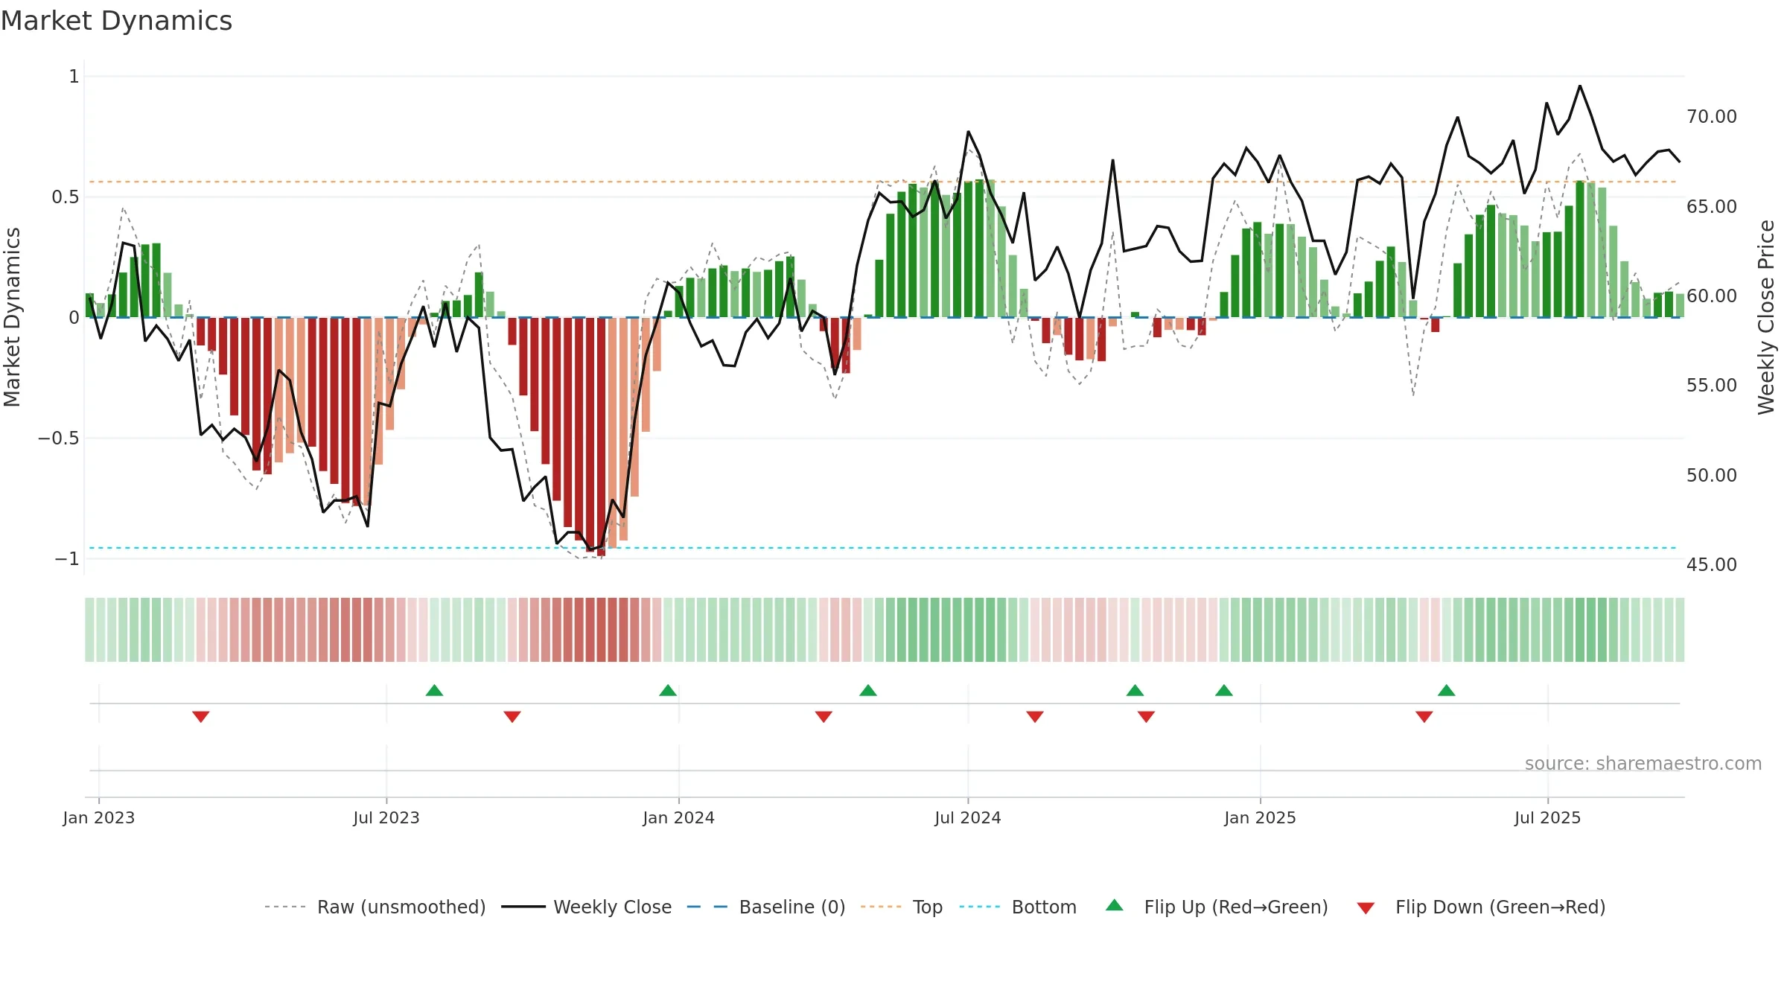Viewport: 1787px width, 1005px height.
Task: Toggle the Top threshold legend entry
Action: 902,907
